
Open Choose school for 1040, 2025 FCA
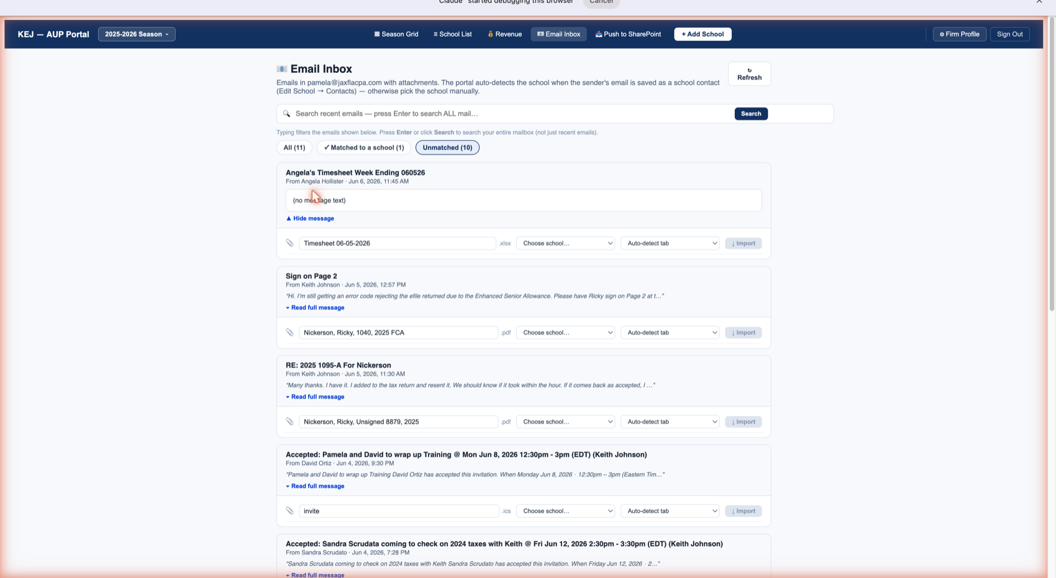[x=565, y=333]
